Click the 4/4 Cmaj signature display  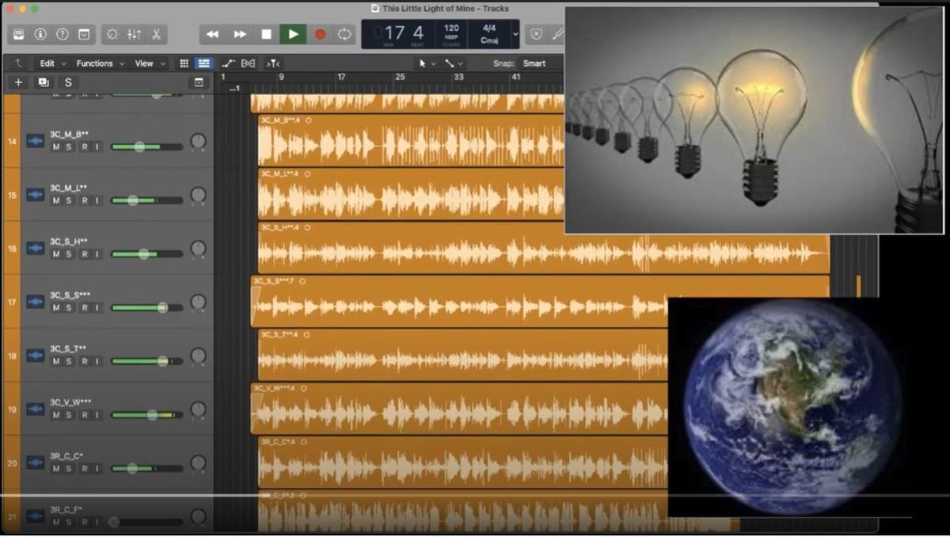(x=488, y=34)
